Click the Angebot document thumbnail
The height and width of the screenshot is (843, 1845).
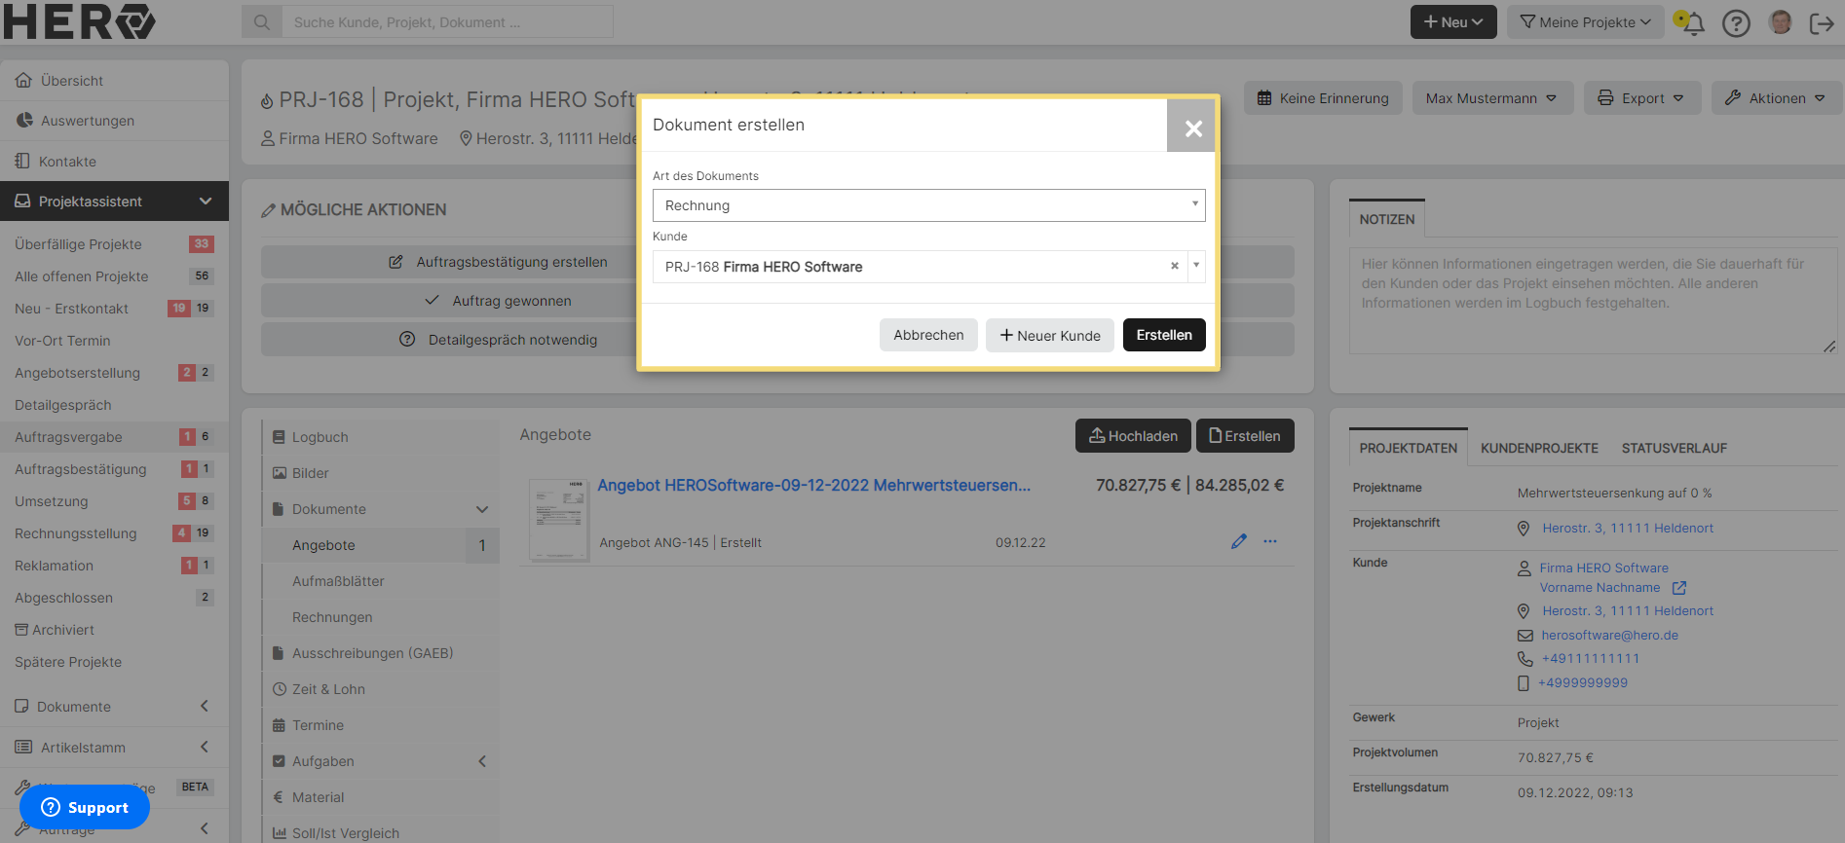[558, 520]
